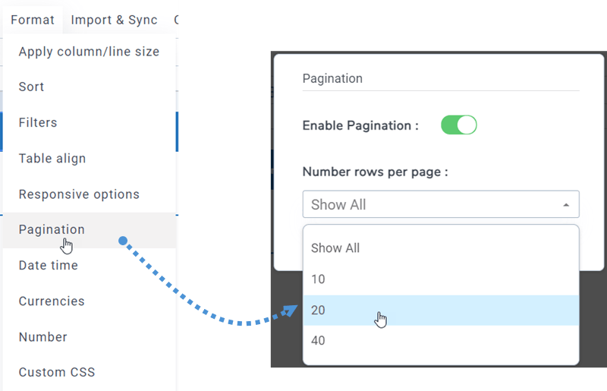Toggle the Enable Pagination switch
This screenshot has height=391, width=607.
pos(458,125)
